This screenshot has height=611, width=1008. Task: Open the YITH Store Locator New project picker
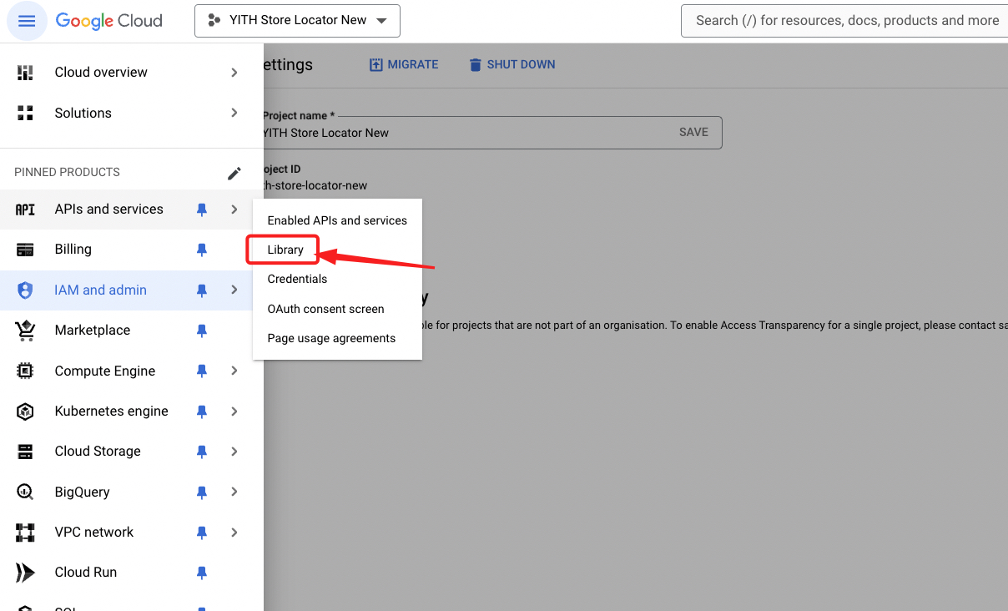point(297,21)
